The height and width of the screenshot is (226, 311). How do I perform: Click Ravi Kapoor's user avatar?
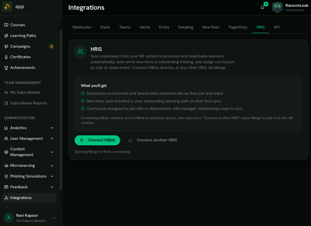pyautogui.click(x=9, y=218)
